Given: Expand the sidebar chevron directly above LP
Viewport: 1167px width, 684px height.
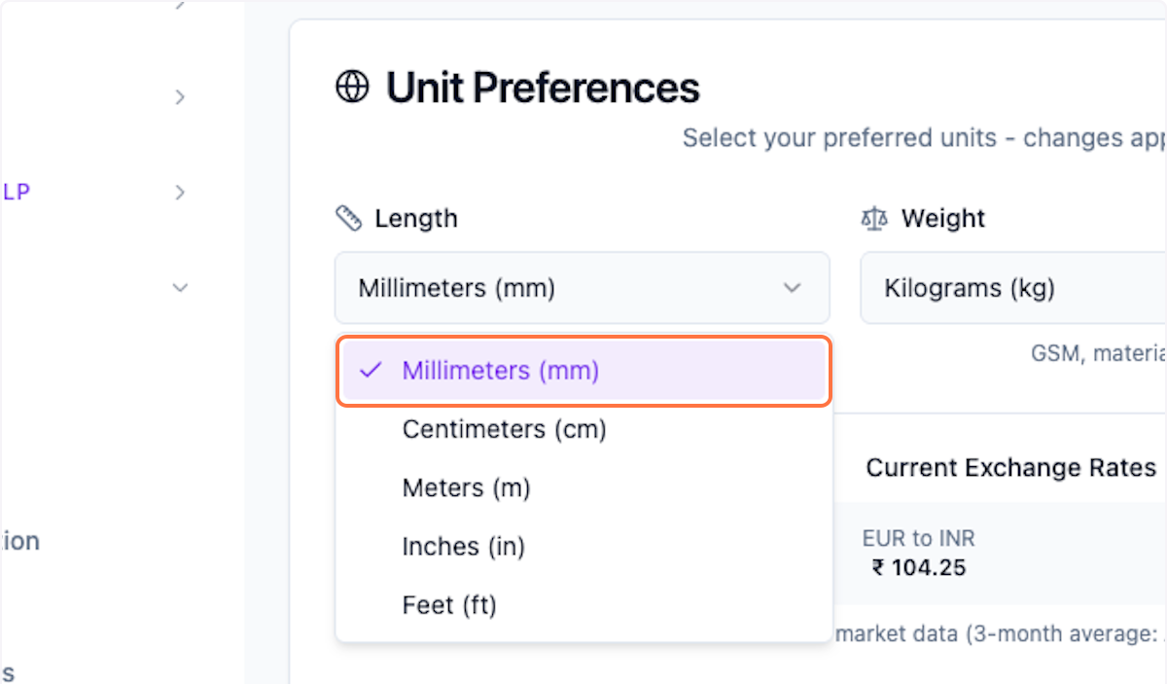Looking at the screenshot, I should [180, 97].
